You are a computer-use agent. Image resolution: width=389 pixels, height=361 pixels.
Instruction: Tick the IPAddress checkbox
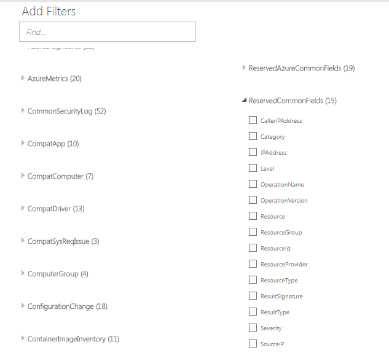tap(253, 152)
